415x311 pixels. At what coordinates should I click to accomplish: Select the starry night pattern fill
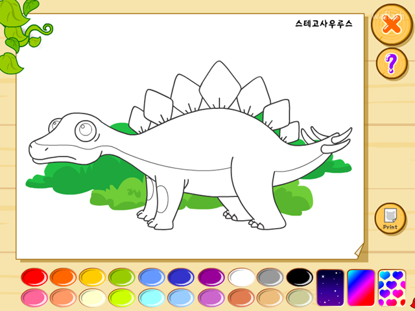[330, 288]
